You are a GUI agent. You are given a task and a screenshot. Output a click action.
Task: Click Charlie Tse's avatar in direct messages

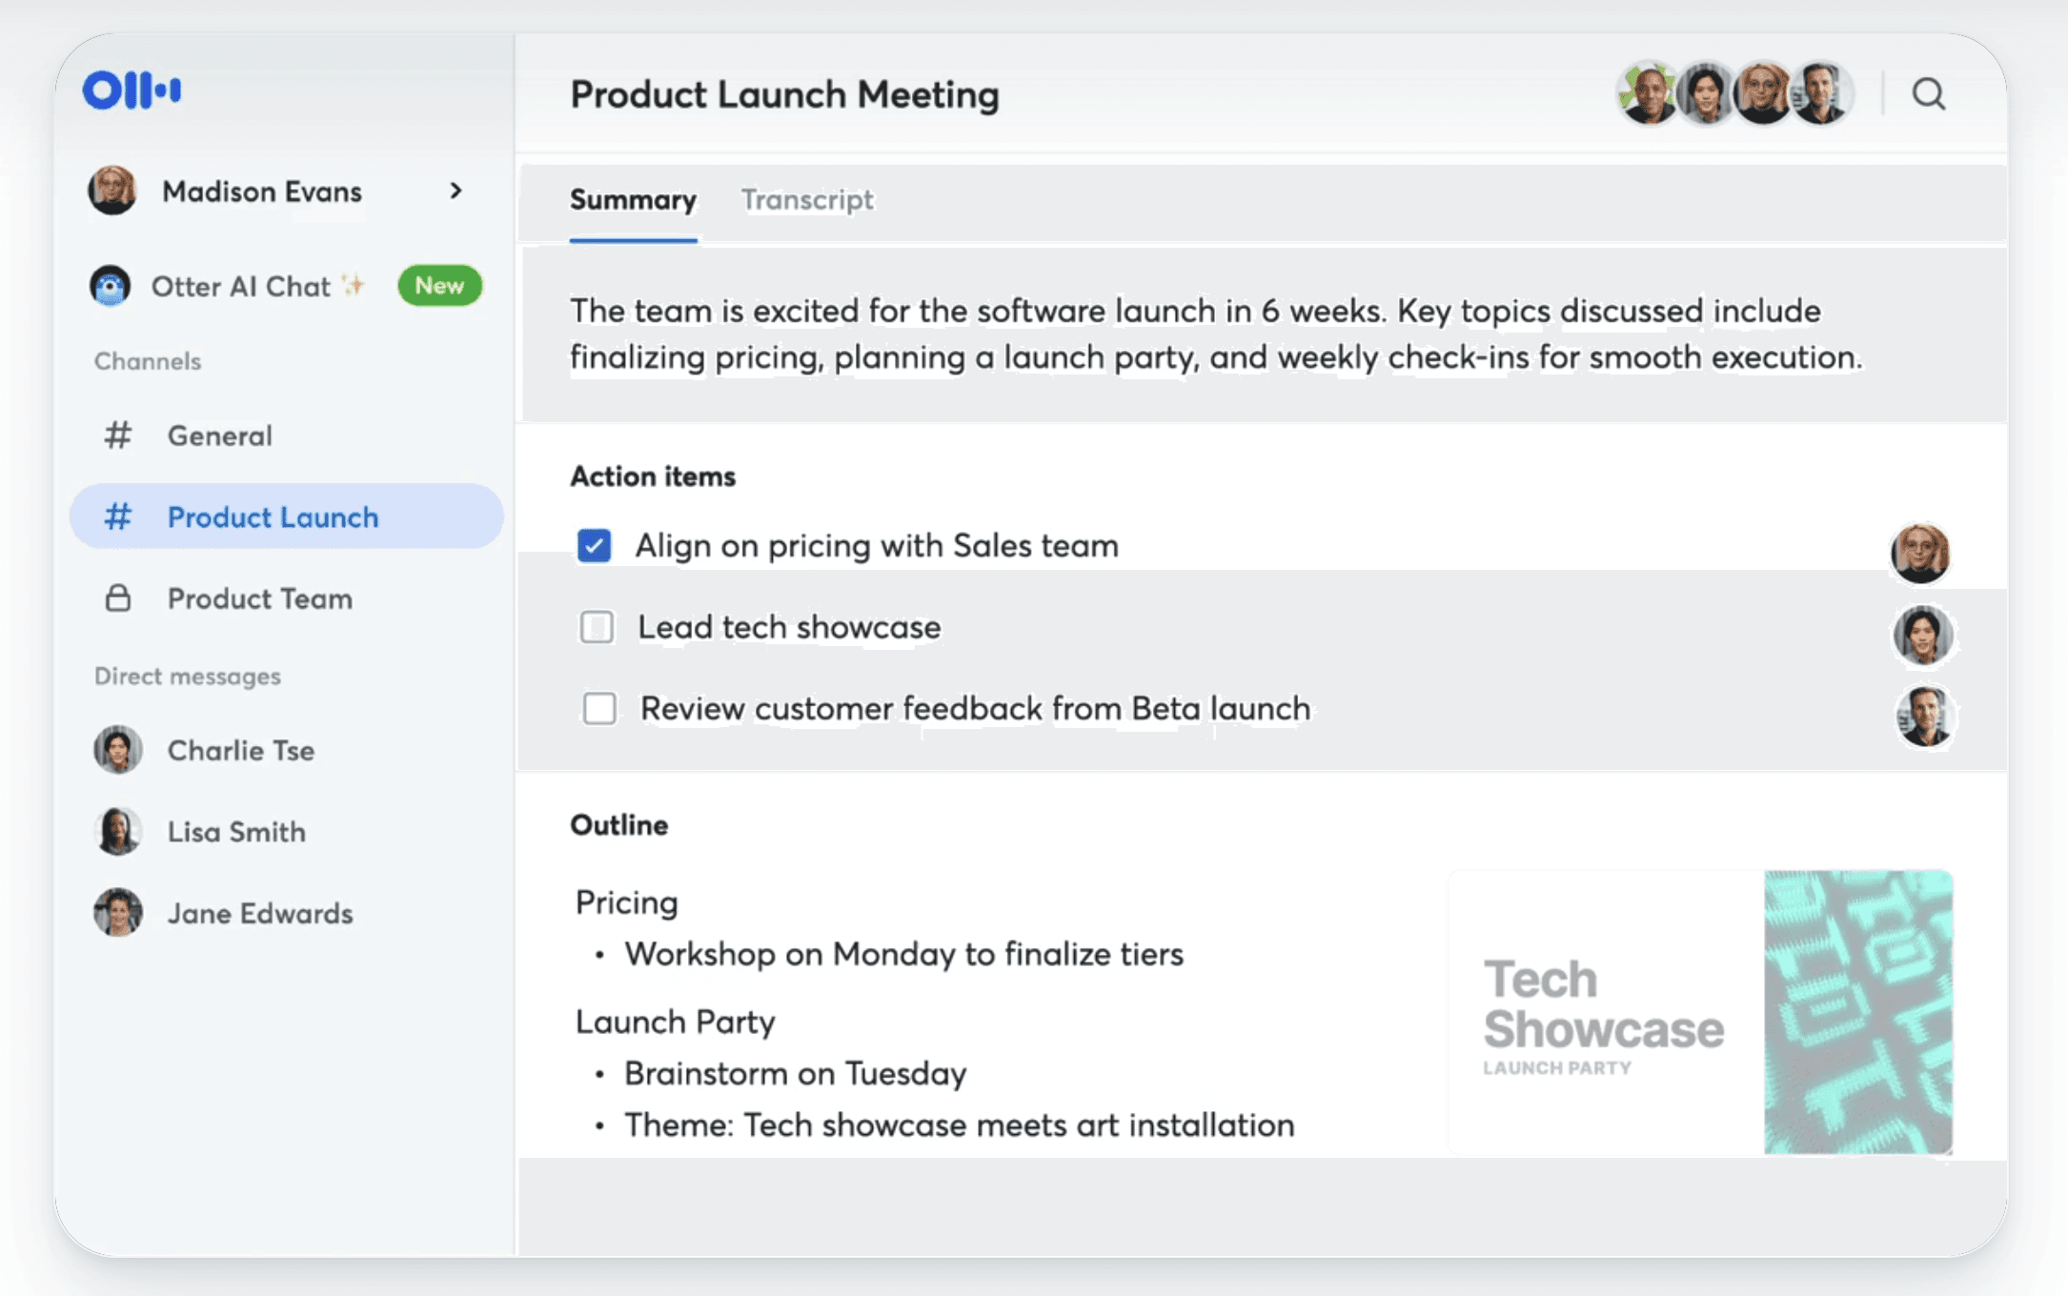(118, 750)
